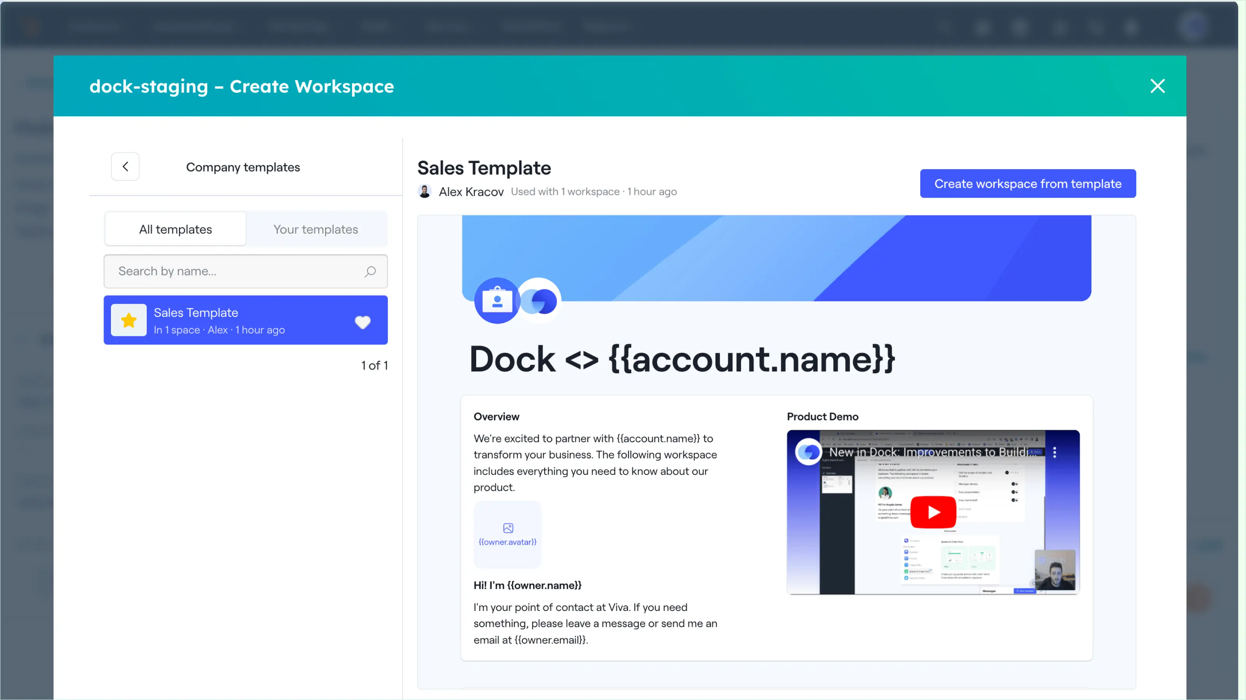
Task: Click Create workspace from template button
Action: (x=1028, y=184)
